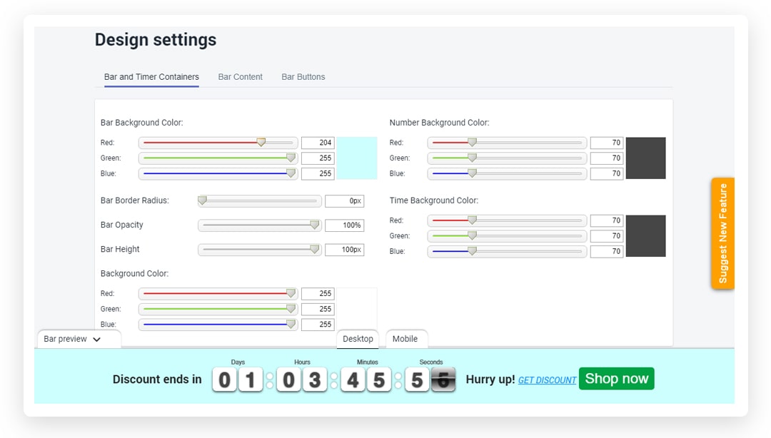Image resolution: width=771 pixels, height=438 pixels.
Task: Click the Days countdown digits
Action: click(x=238, y=380)
